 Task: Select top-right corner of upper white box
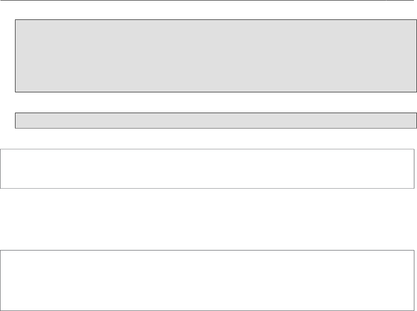(x=414, y=149)
